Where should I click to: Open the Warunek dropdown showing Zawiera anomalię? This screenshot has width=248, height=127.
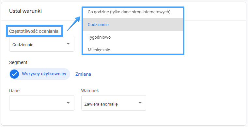tap(114, 103)
